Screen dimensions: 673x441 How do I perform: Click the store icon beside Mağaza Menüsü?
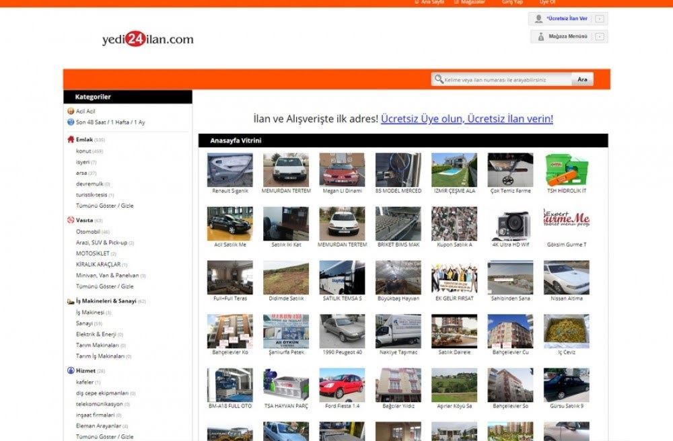coord(541,37)
